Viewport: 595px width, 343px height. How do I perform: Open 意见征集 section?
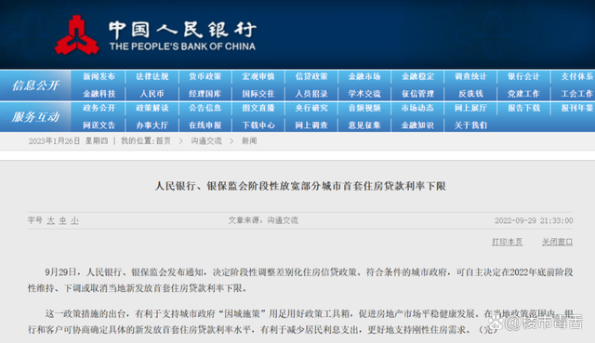[364, 125]
